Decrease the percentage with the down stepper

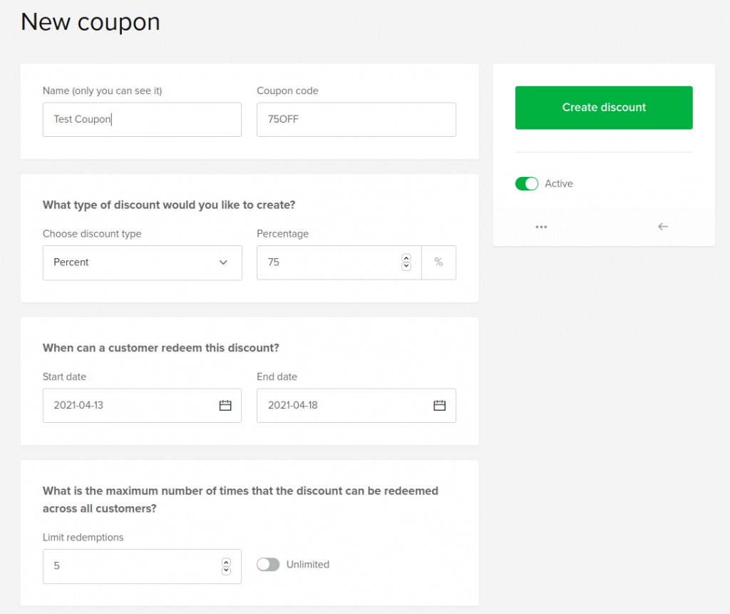point(406,267)
